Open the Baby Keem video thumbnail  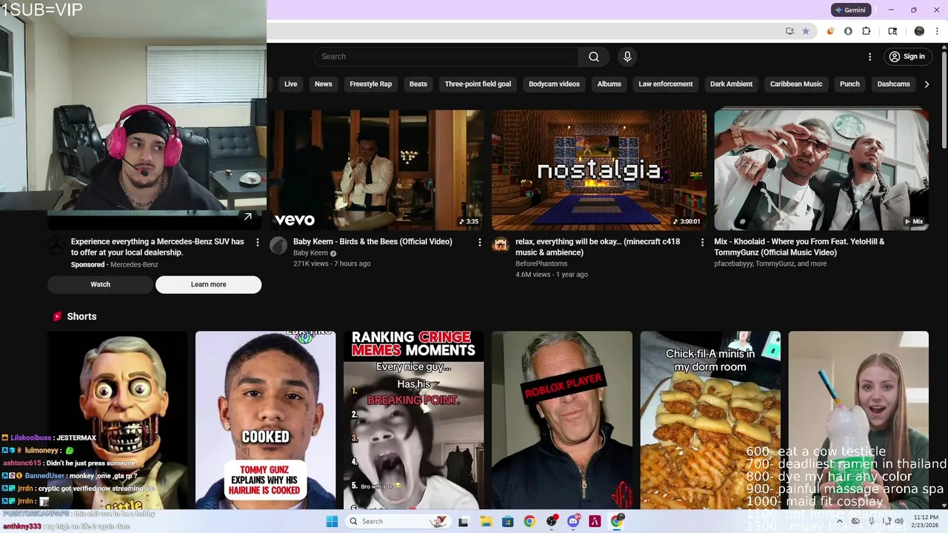click(x=376, y=170)
